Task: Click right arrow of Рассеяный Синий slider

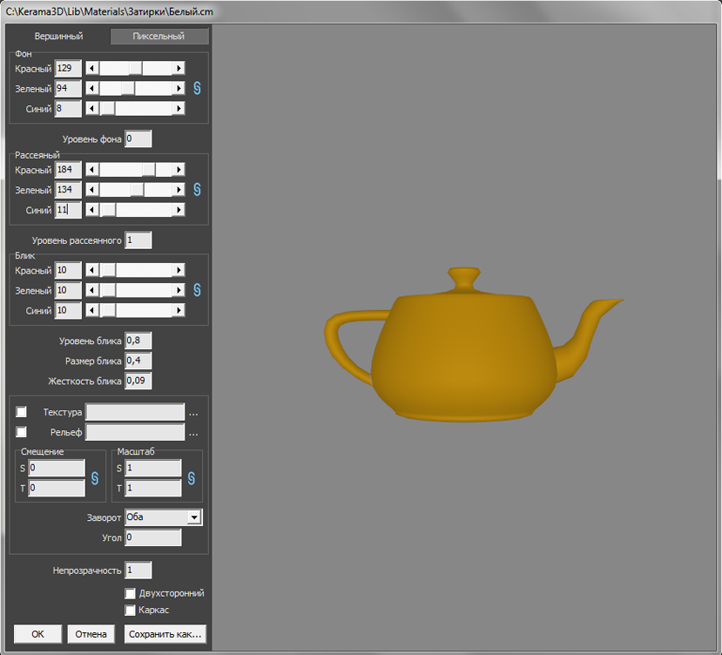Action: [179, 210]
